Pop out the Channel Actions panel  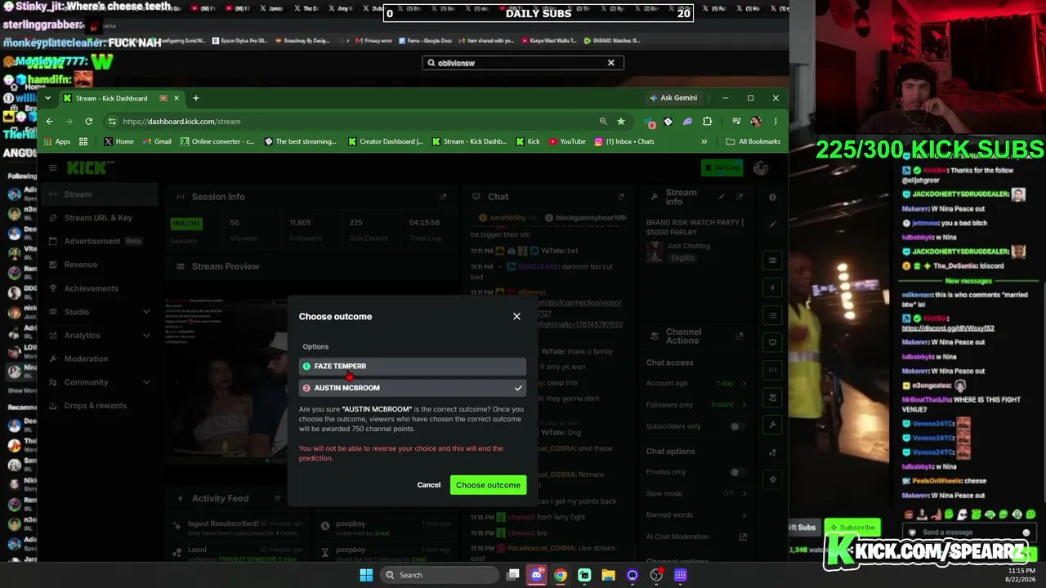pos(740,336)
